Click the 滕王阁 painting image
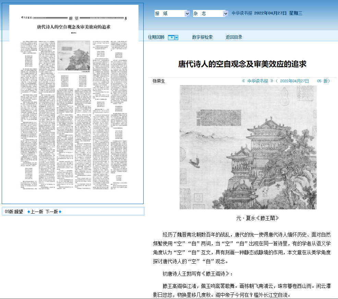This screenshot has height=299, width=338. click(x=248, y=147)
